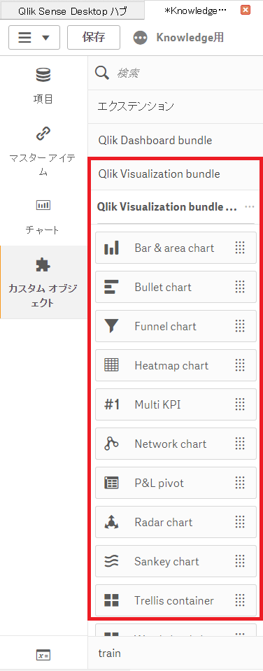Click drag handle for Bar & area chart
263x671 pixels.
pyautogui.click(x=240, y=248)
